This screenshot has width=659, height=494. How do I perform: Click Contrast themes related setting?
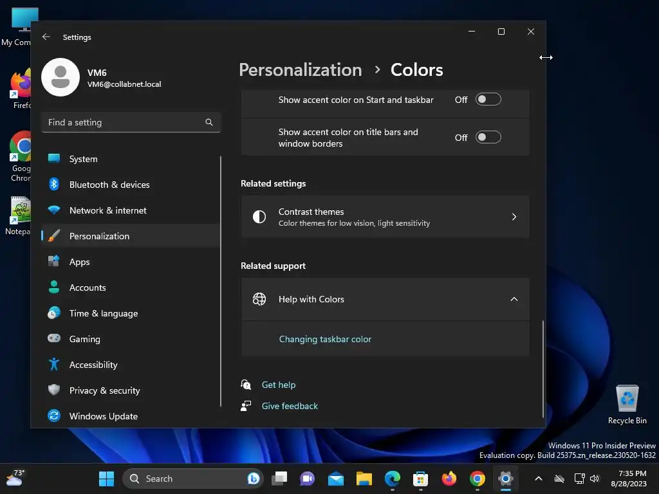[x=385, y=217]
